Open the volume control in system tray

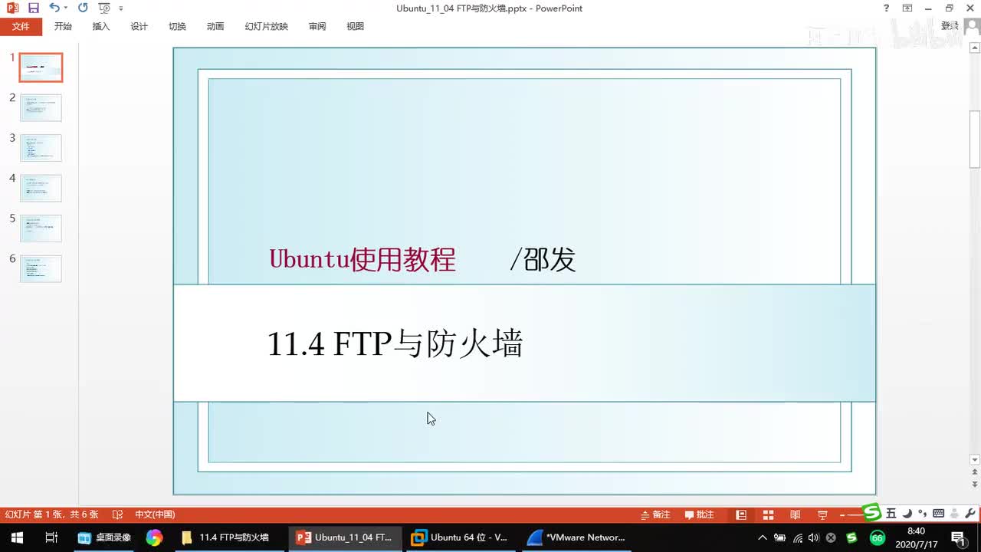(x=814, y=537)
